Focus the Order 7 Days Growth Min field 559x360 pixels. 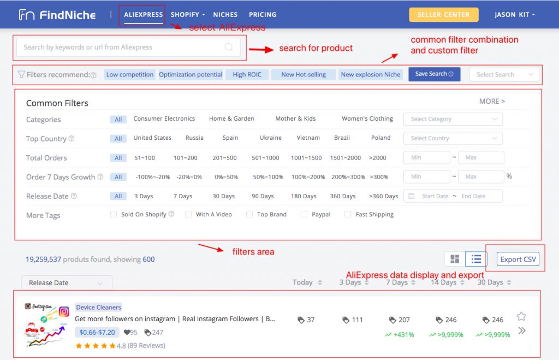pos(427,176)
